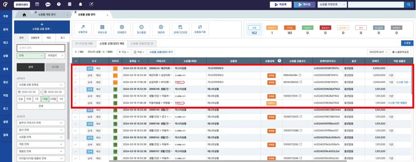Open notifications via the bell icon

pos(80,4)
